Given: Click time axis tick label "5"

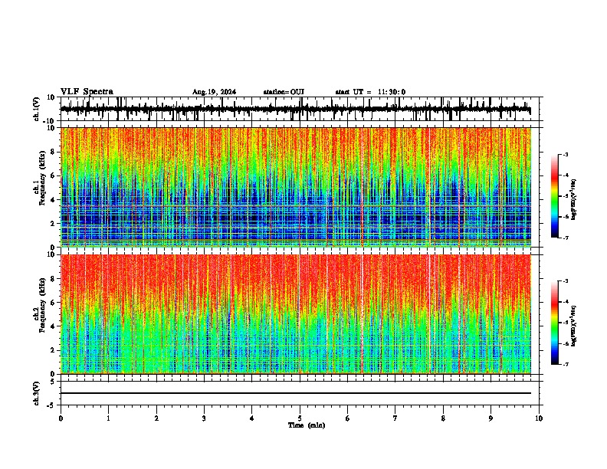Looking at the screenshot, I should coord(300,418).
